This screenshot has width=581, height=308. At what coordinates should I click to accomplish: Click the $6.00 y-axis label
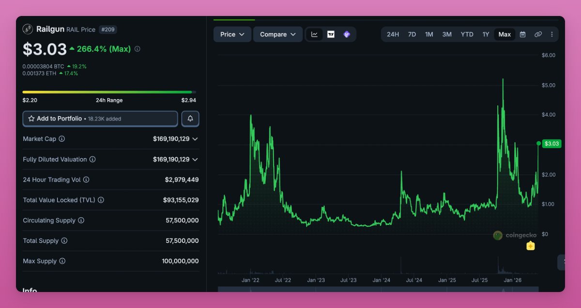point(548,55)
